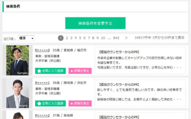Image resolution: width=191 pixels, height=119 pixels.
Task: Select current page 1 indicator
Action: coord(61,38)
